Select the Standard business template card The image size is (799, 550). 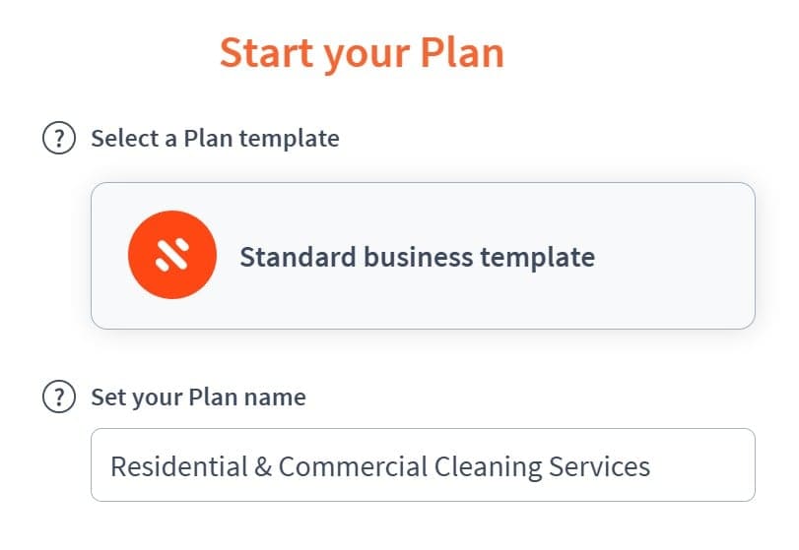[x=423, y=256]
